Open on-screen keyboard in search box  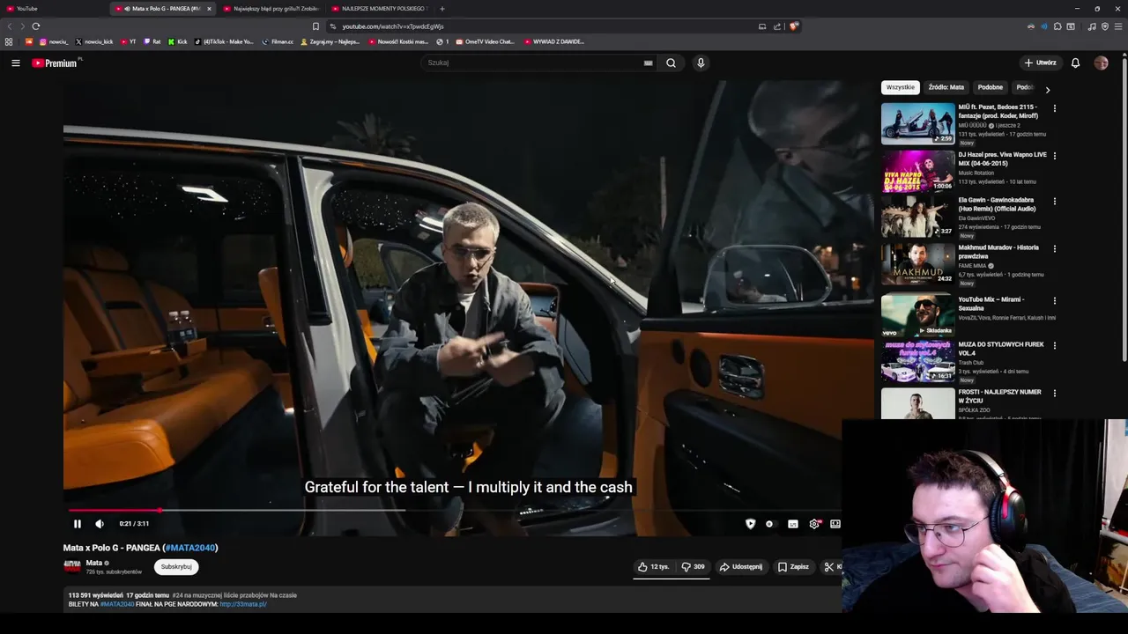pos(648,63)
